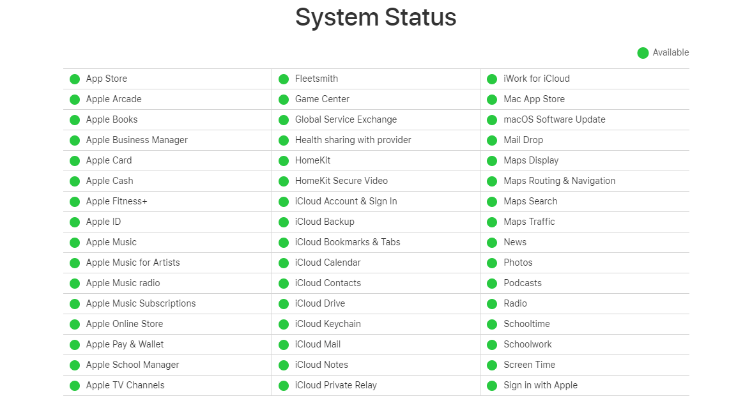Open the Apple Business Manager entry
Screen dimensions: 729x396
coord(137,140)
